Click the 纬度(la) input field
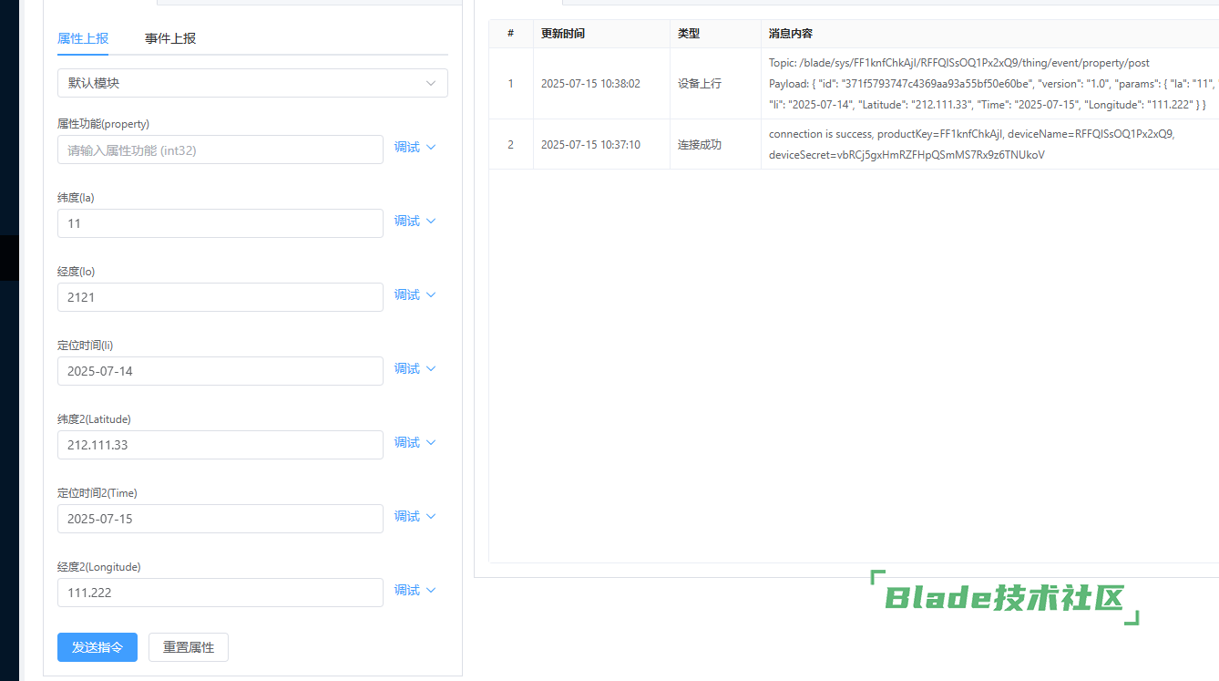The width and height of the screenshot is (1219, 681). pos(220,223)
